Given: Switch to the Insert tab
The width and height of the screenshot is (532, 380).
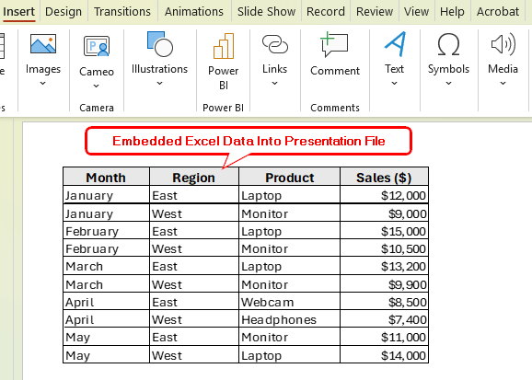Looking at the screenshot, I should 19,12.
